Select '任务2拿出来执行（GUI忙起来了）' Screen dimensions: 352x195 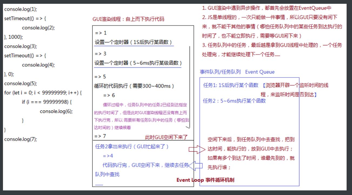pyautogui.click(x=132, y=147)
